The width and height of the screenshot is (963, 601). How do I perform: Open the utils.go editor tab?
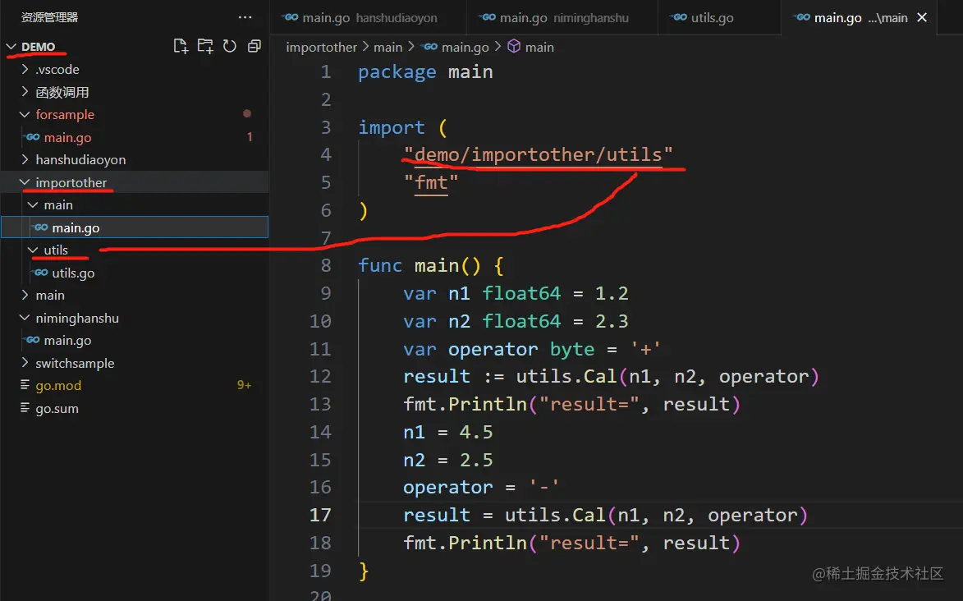click(x=718, y=17)
